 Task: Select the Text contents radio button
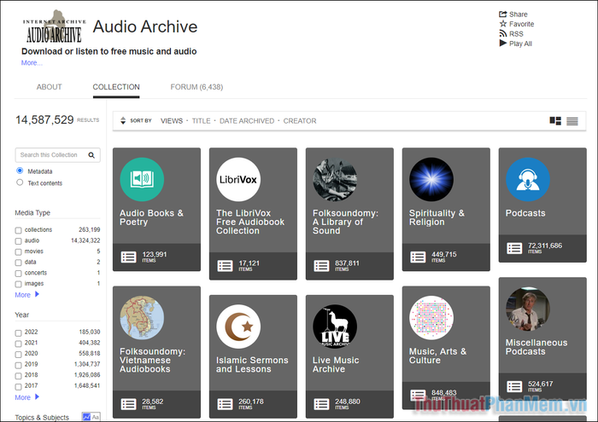20,182
